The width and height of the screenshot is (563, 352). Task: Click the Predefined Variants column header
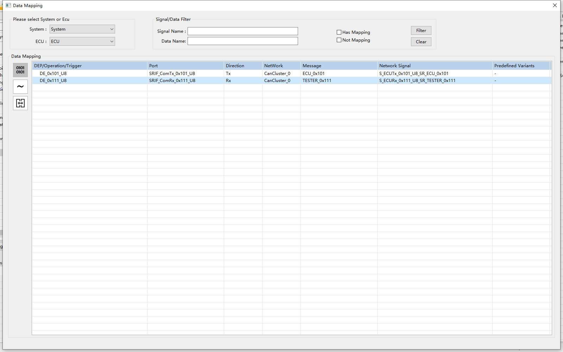521,66
